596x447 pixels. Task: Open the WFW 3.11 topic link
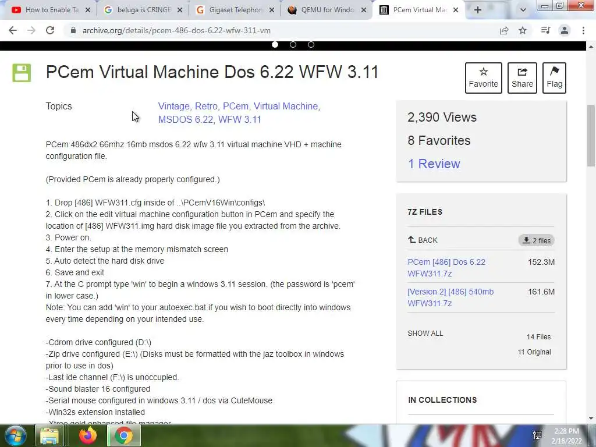pos(240,120)
